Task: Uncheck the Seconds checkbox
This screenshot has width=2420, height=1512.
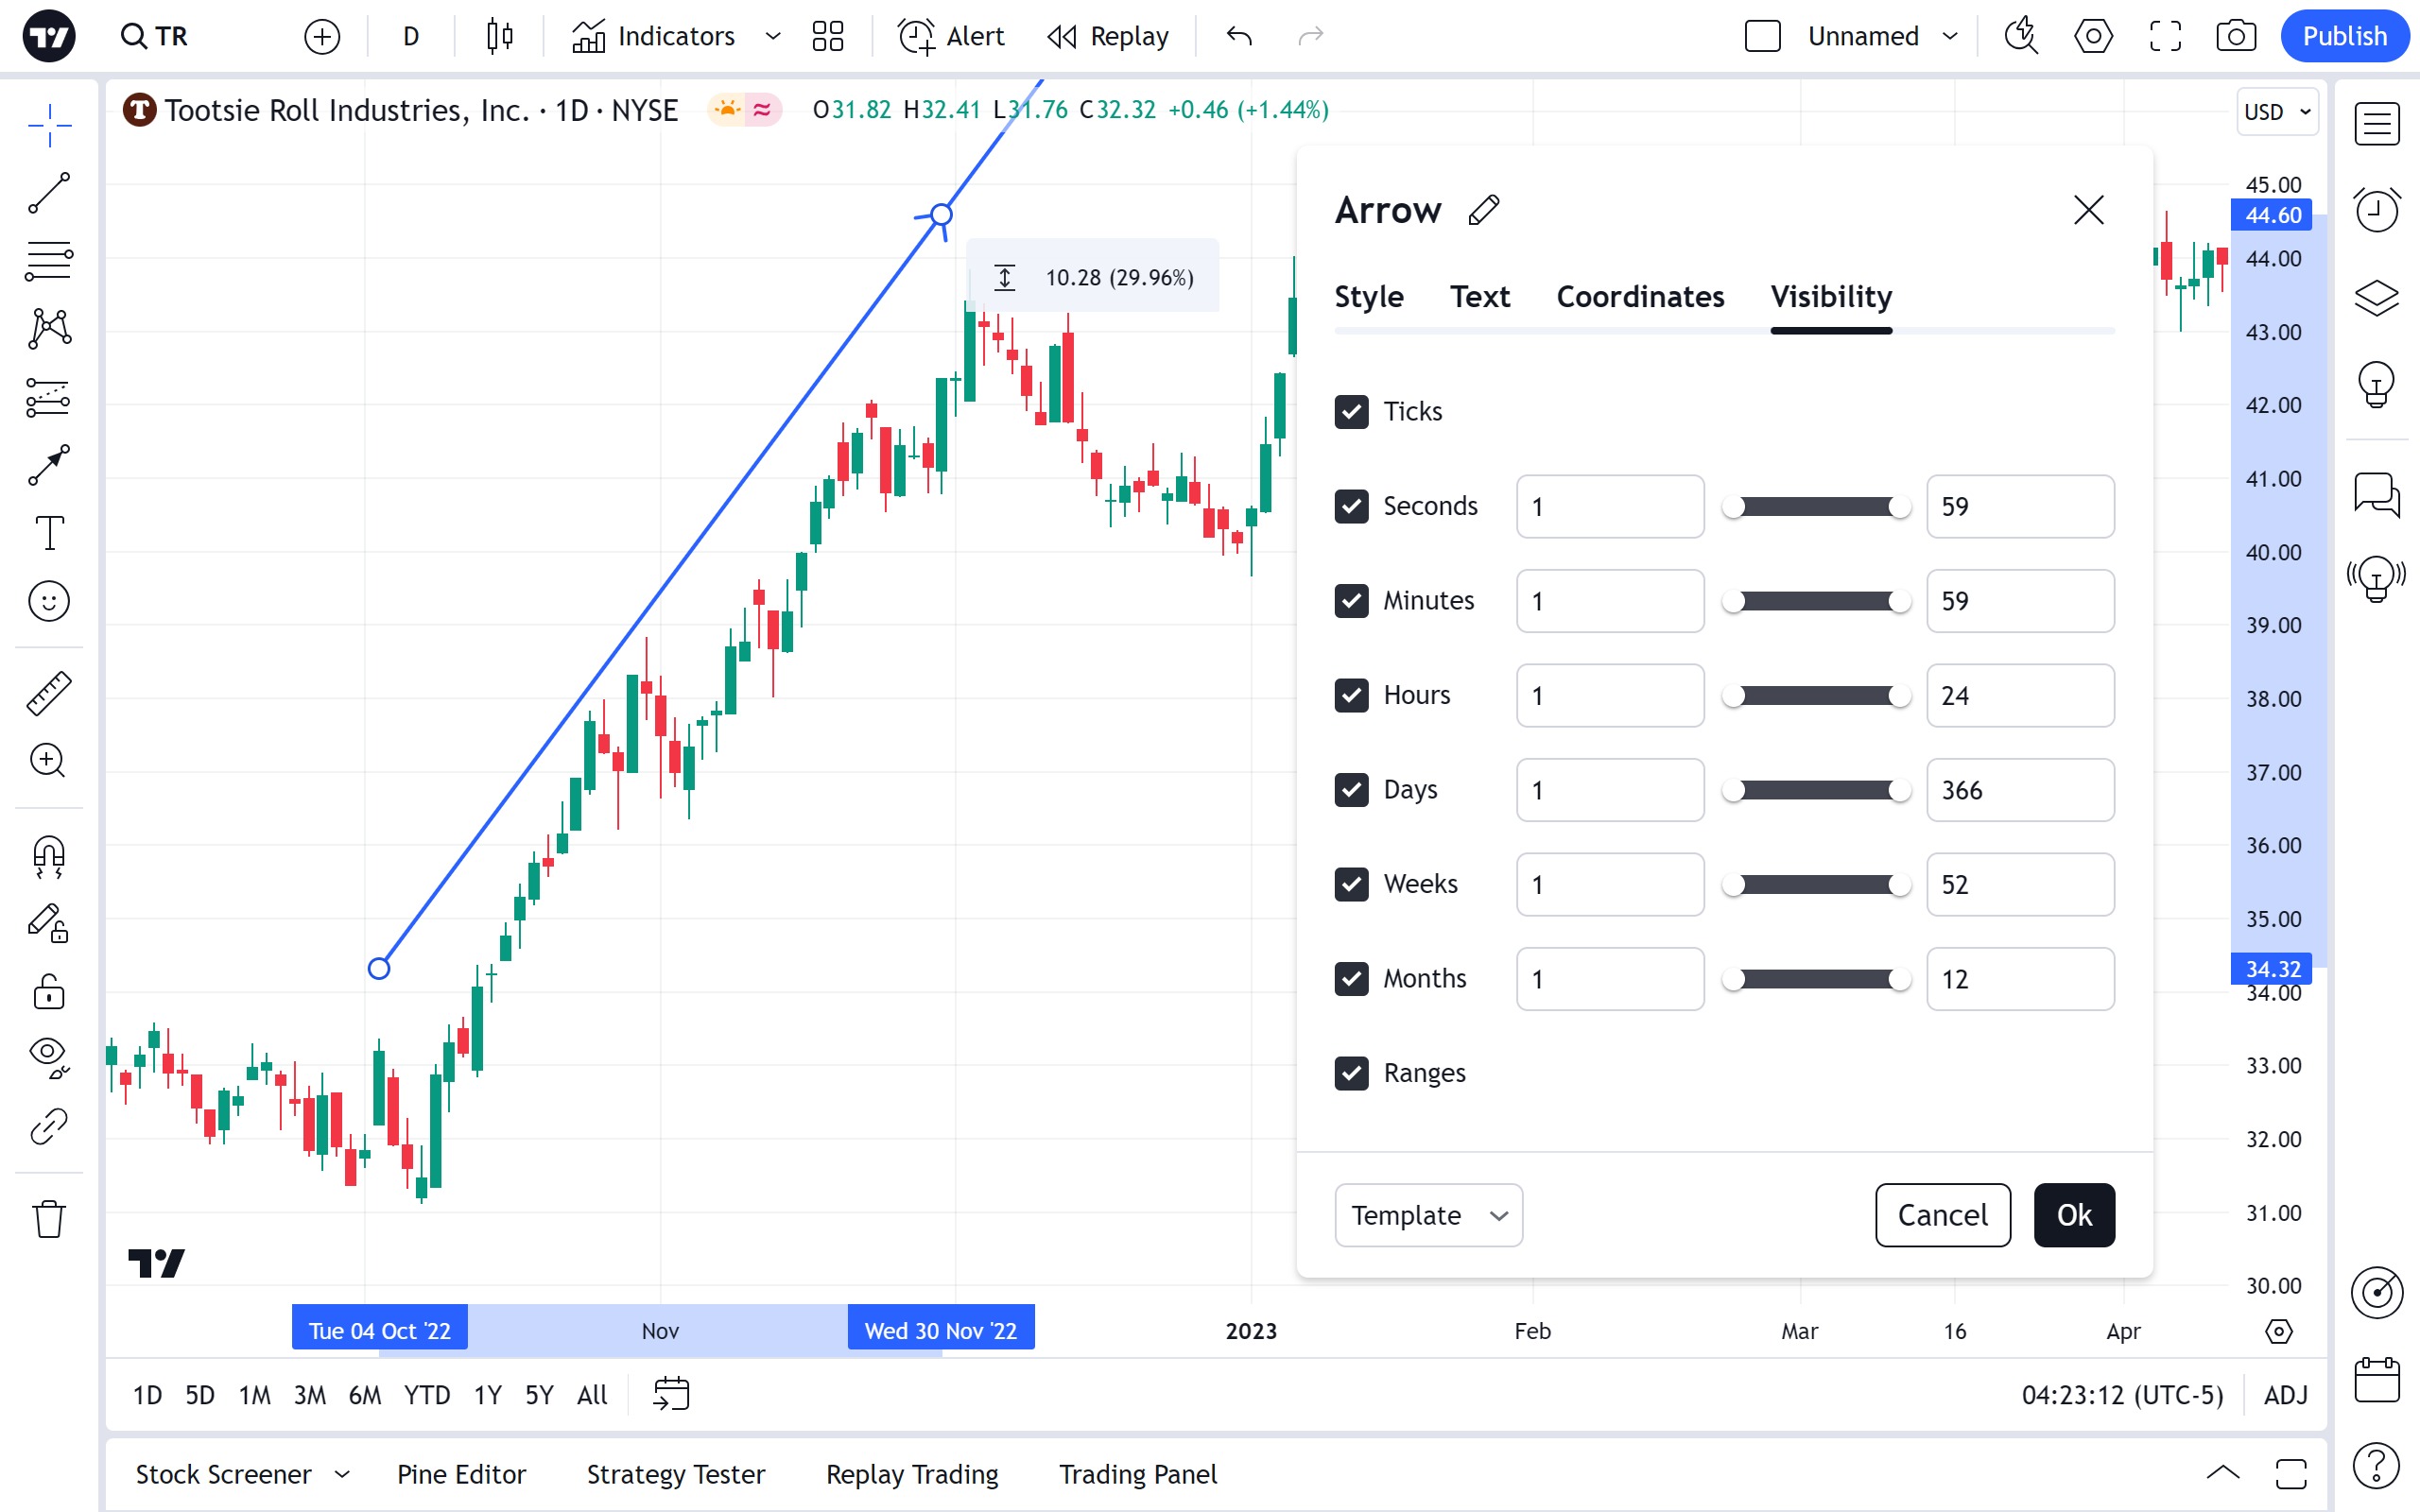Action: pos(1351,506)
